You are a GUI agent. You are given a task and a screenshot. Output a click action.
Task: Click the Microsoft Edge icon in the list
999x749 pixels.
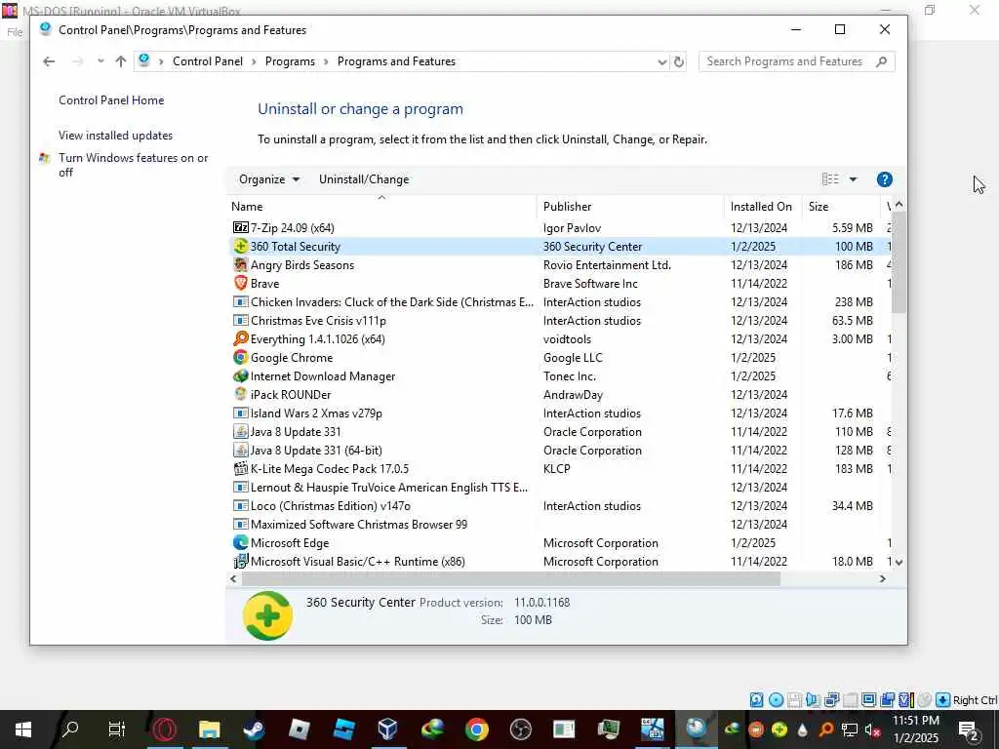(x=240, y=542)
